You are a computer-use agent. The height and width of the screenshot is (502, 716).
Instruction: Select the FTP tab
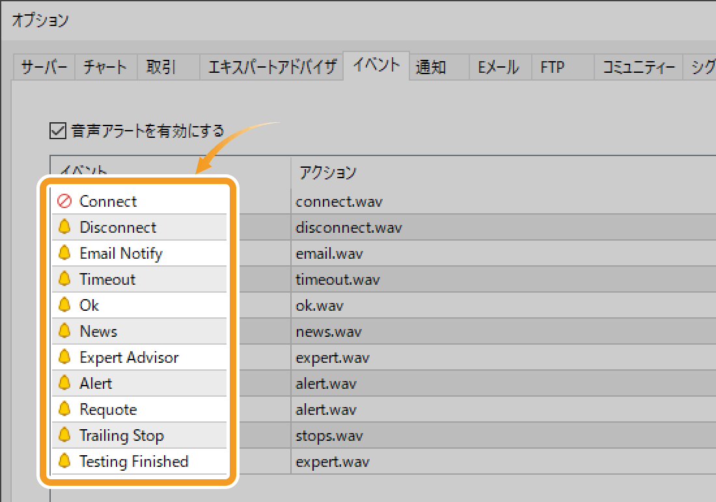[x=552, y=67]
